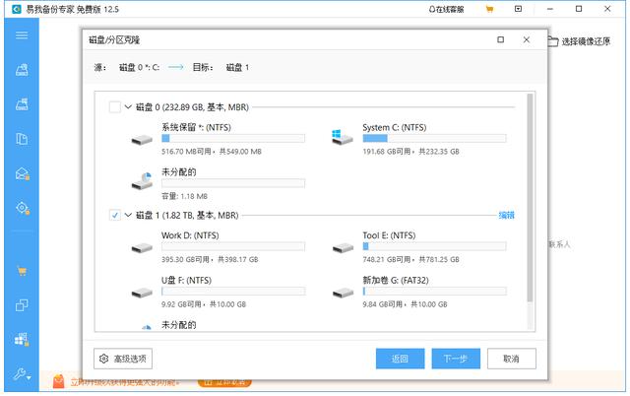The image size is (630, 396).
Task: Click the label Work D: (NTFS)
Action: [190, 235]
